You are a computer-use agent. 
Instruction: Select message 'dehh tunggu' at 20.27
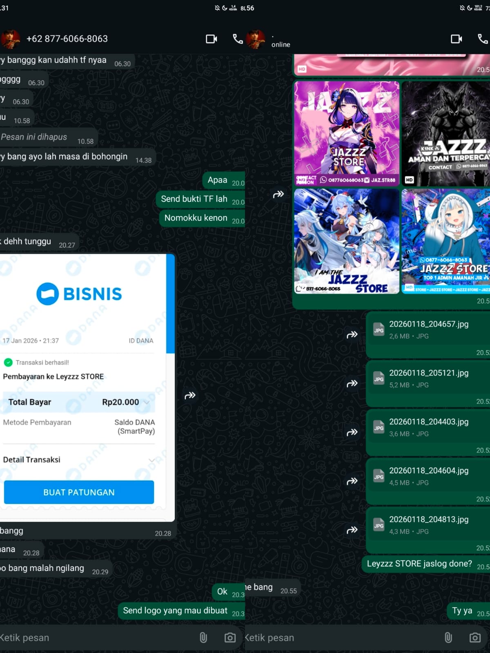pyautogui.click(x=39, y=242)
